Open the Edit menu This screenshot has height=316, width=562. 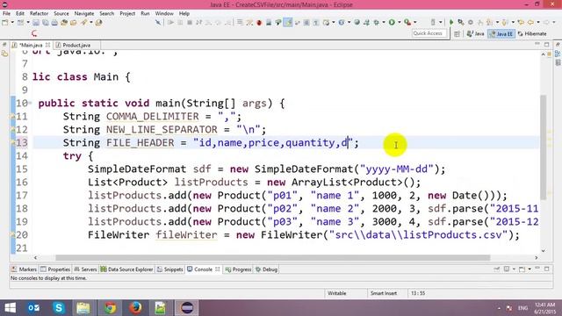click(20, 13)
